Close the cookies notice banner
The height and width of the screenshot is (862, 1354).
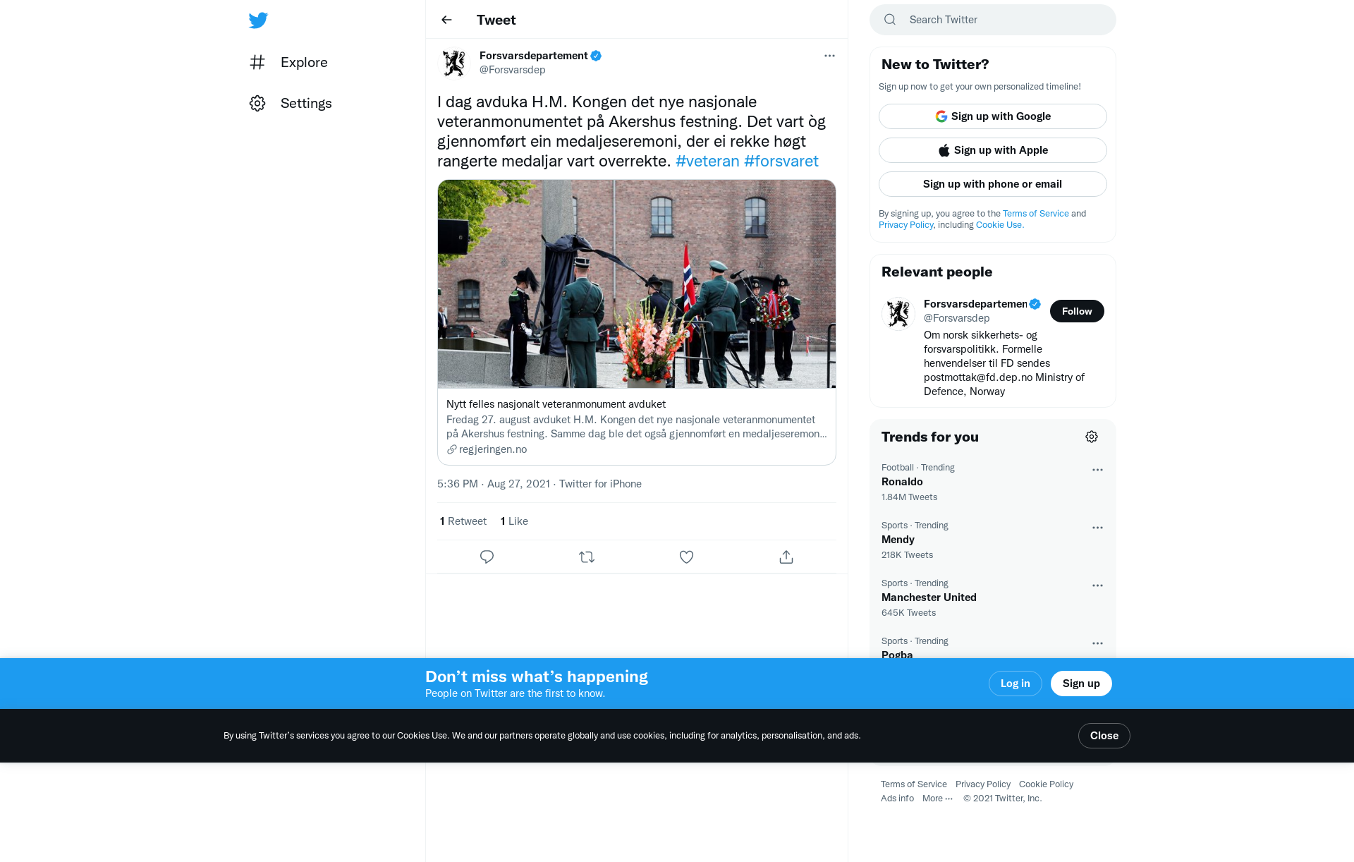click(1104, 736)
